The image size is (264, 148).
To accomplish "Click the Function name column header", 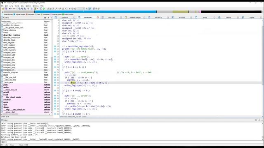I will pos(6,21).
